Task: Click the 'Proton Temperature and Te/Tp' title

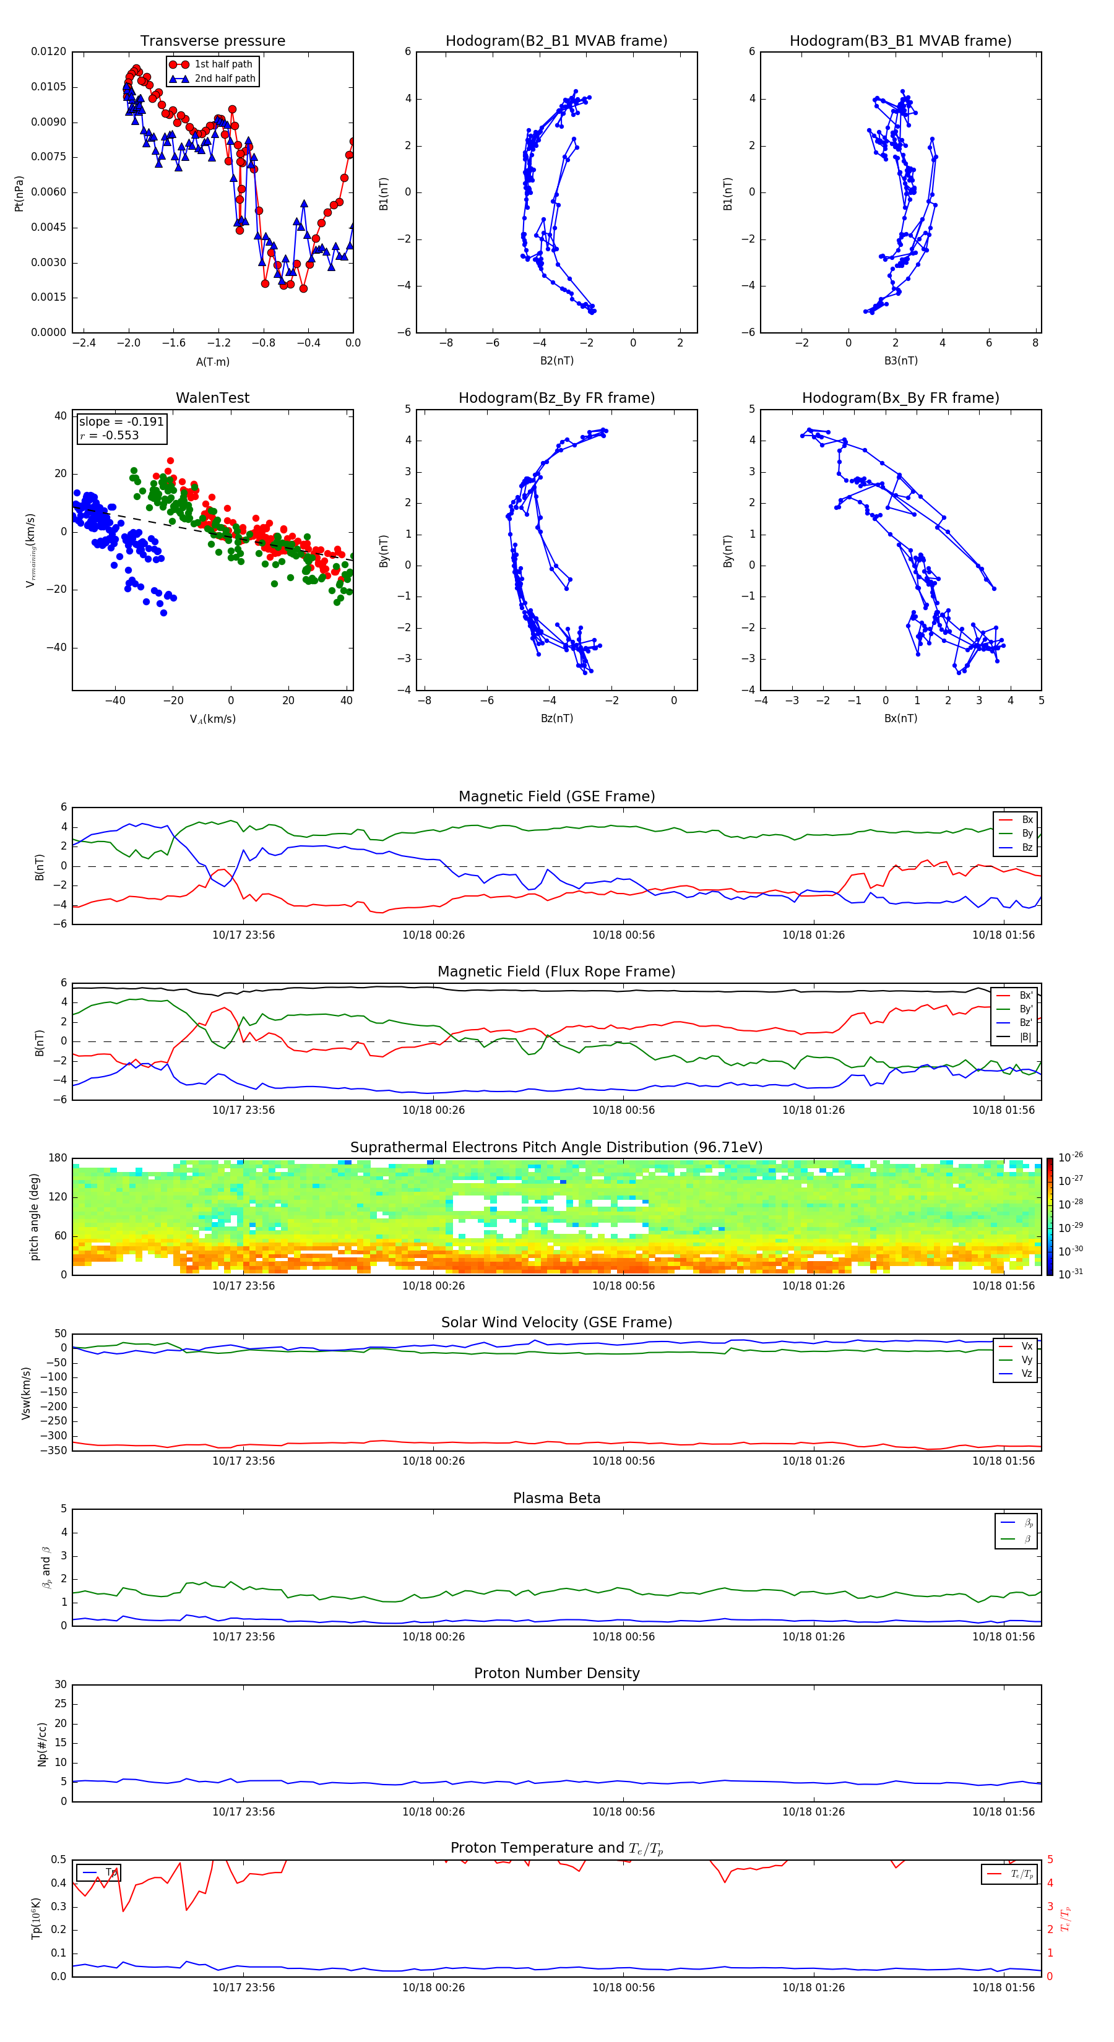Action: click(x=556, y=1848)
